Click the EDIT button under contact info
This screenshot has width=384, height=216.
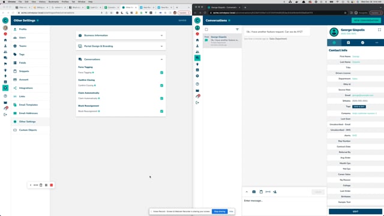[x=355, y=211]
